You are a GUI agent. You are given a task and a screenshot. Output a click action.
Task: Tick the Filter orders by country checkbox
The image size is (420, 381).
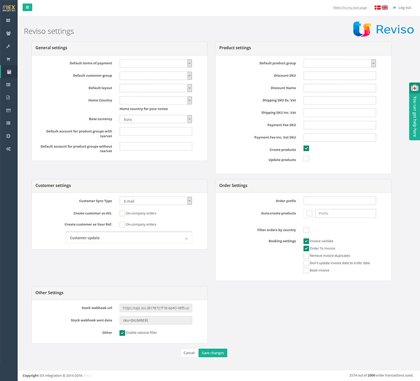(306, 230)
